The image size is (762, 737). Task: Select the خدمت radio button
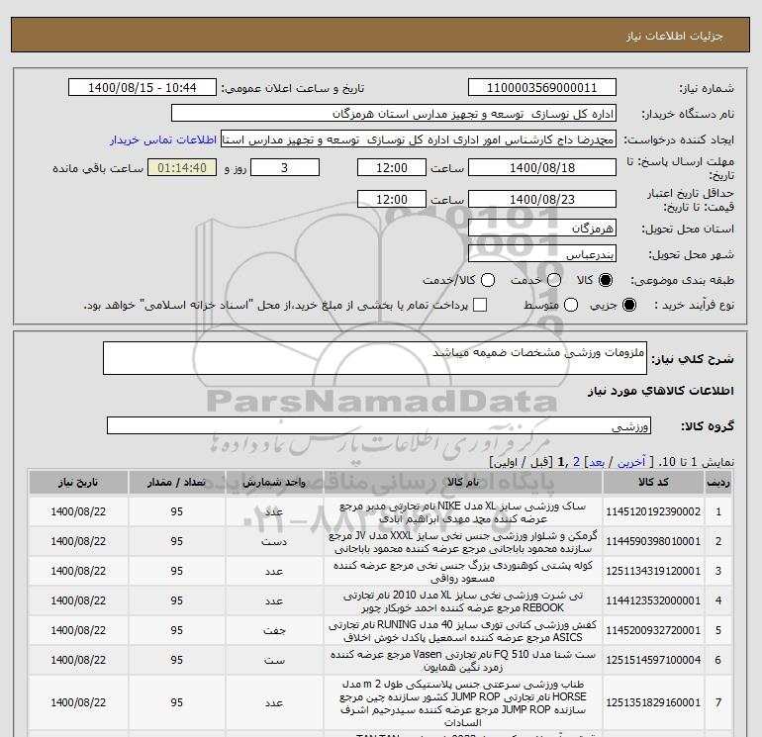pyautogui.click(x=554, y=280)
